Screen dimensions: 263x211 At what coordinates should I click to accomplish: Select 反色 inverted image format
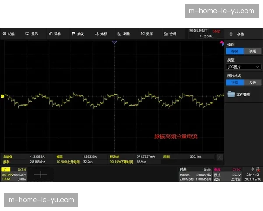click(x=252, y=83)
